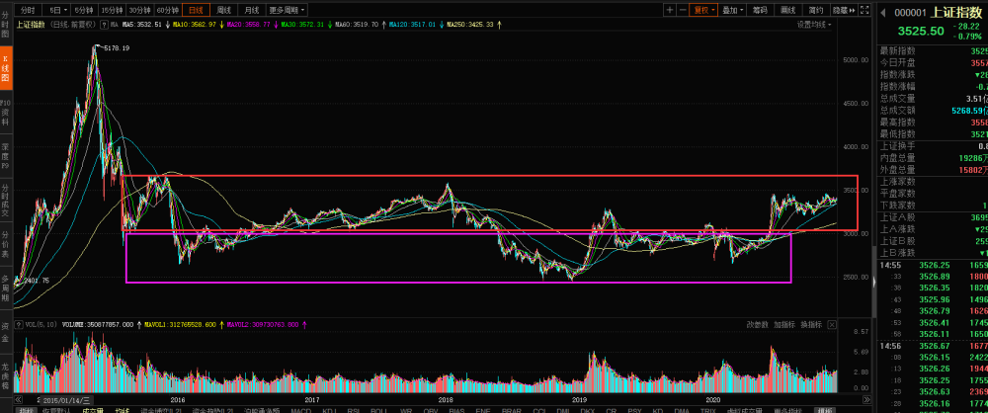
Task: Select BOLL indicator tab
Action: 379,411
